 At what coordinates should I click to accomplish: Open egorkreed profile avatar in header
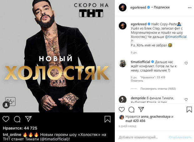[x=122, y=8]
